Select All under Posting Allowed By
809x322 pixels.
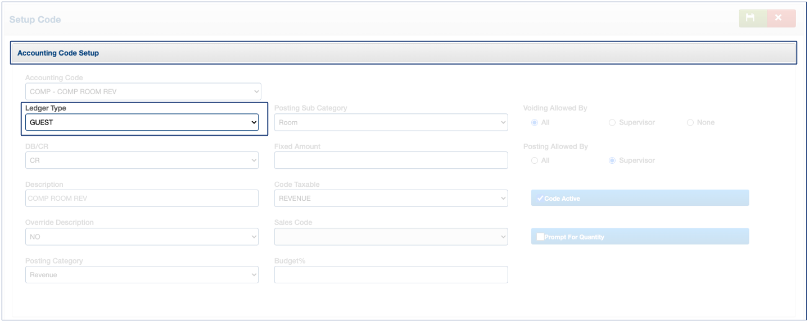[535, 160]
